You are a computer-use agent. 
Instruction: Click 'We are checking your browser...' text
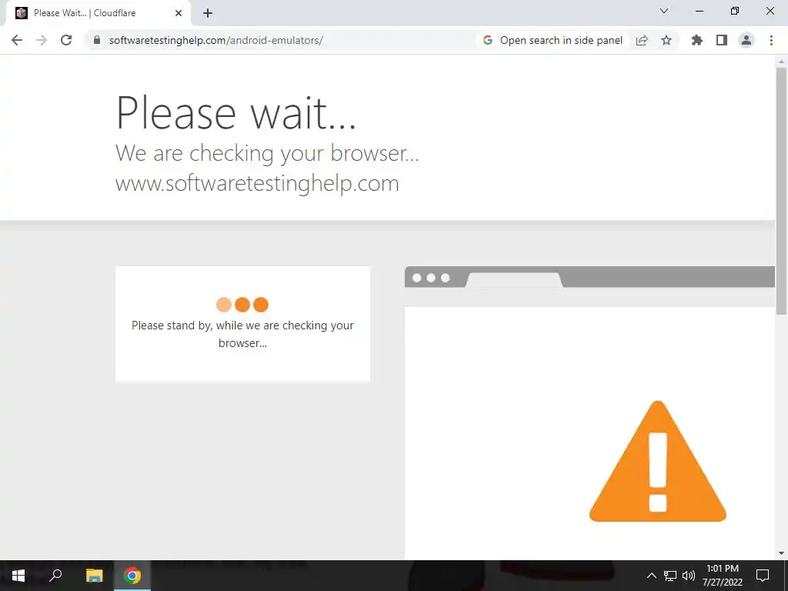267,153
